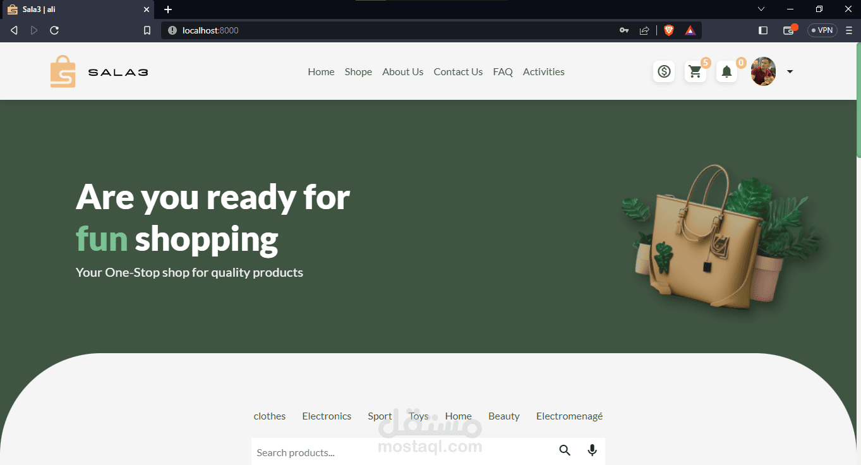The height and width of the screenshot is (465, 861).
Task: Activate the voice search microphone
Action: (592, 450)
